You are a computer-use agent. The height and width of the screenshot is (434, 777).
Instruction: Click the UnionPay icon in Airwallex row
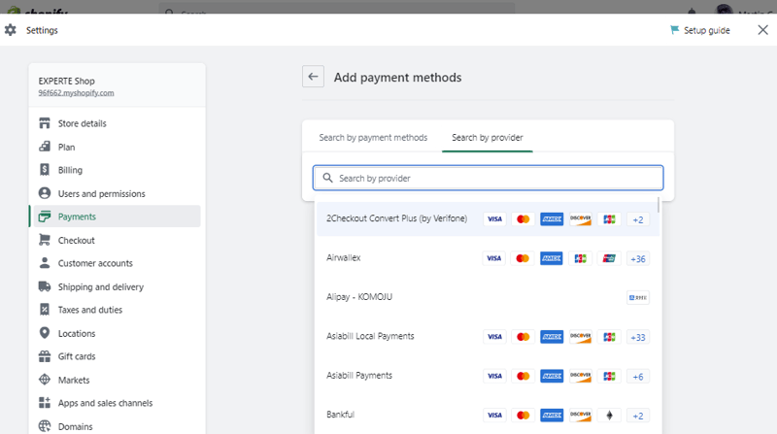click(609, 258)
